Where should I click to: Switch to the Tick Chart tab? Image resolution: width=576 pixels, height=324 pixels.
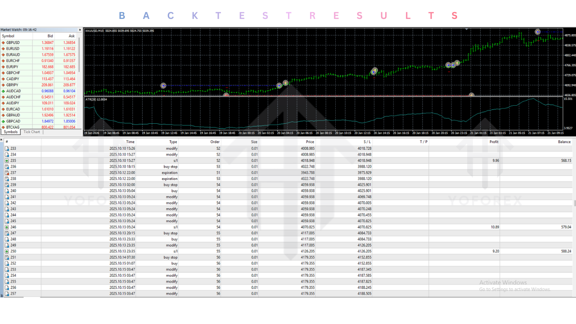pos(31,132)
